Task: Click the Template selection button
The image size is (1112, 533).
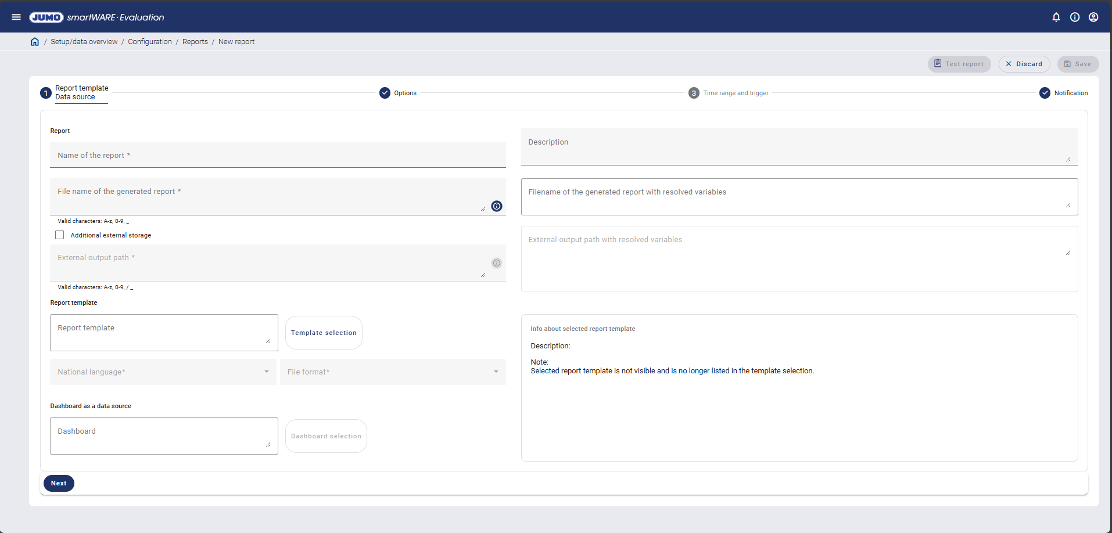Action: pos(324,333)
